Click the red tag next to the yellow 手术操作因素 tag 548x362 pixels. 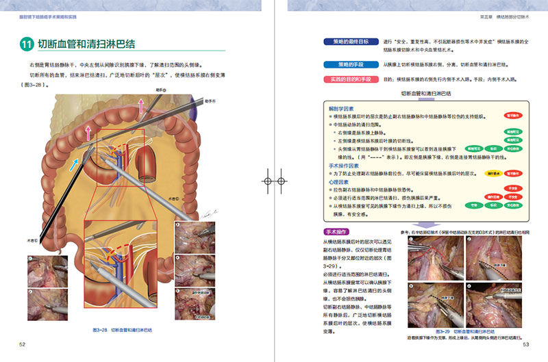[x=512, y=174]
